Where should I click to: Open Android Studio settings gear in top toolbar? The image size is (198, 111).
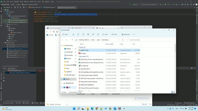click(194, 4)
